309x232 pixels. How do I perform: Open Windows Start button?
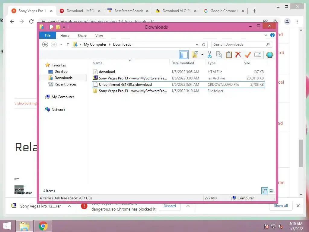click(x=7, y=226)
